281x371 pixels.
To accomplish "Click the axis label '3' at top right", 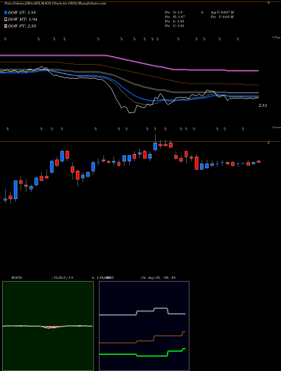I will click(x=269, y=3).
